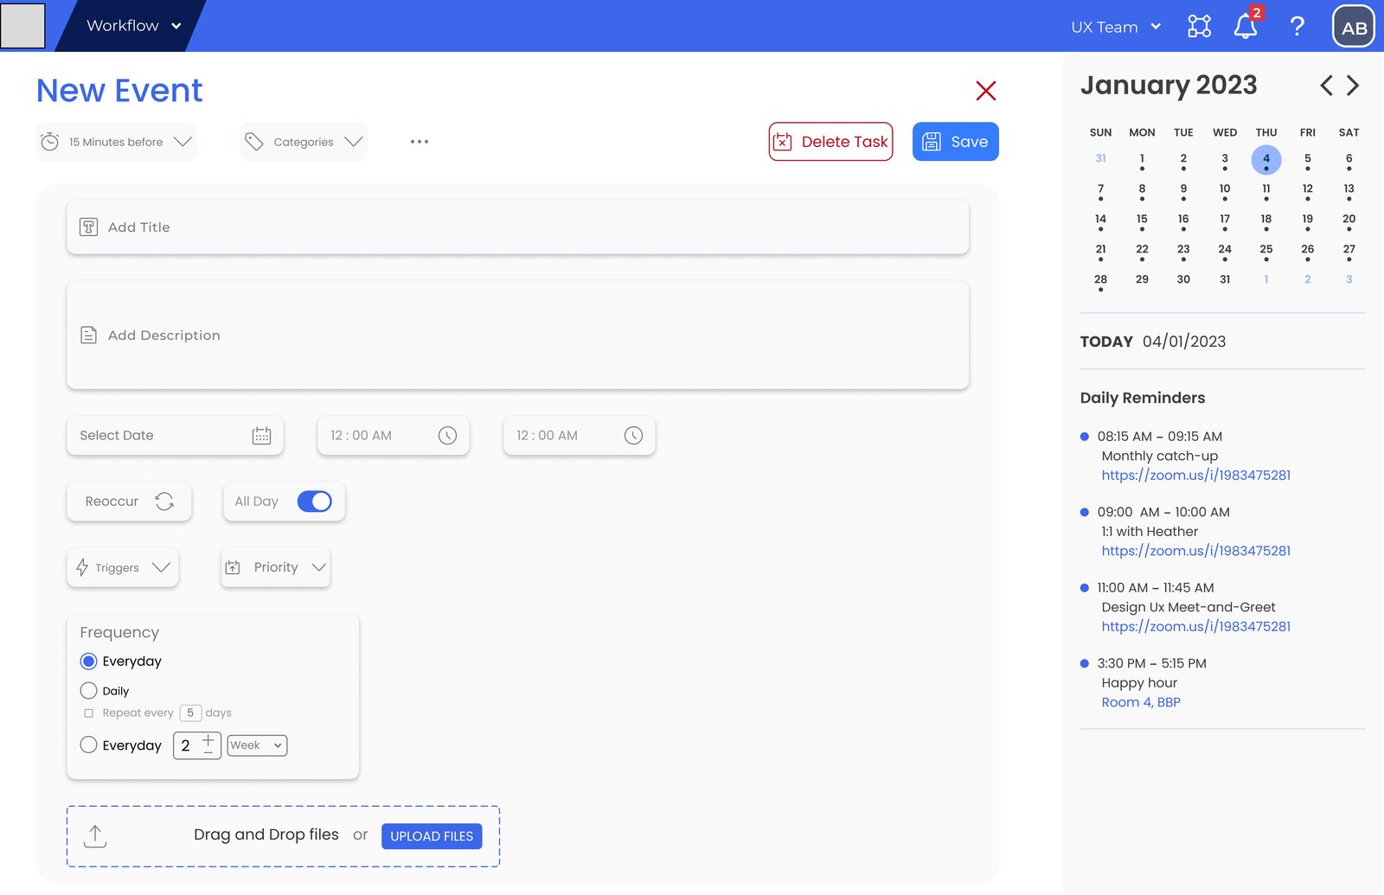This screenshot has height=895, width=1384.
Task: Save the new event
Action: pos(955,142)
